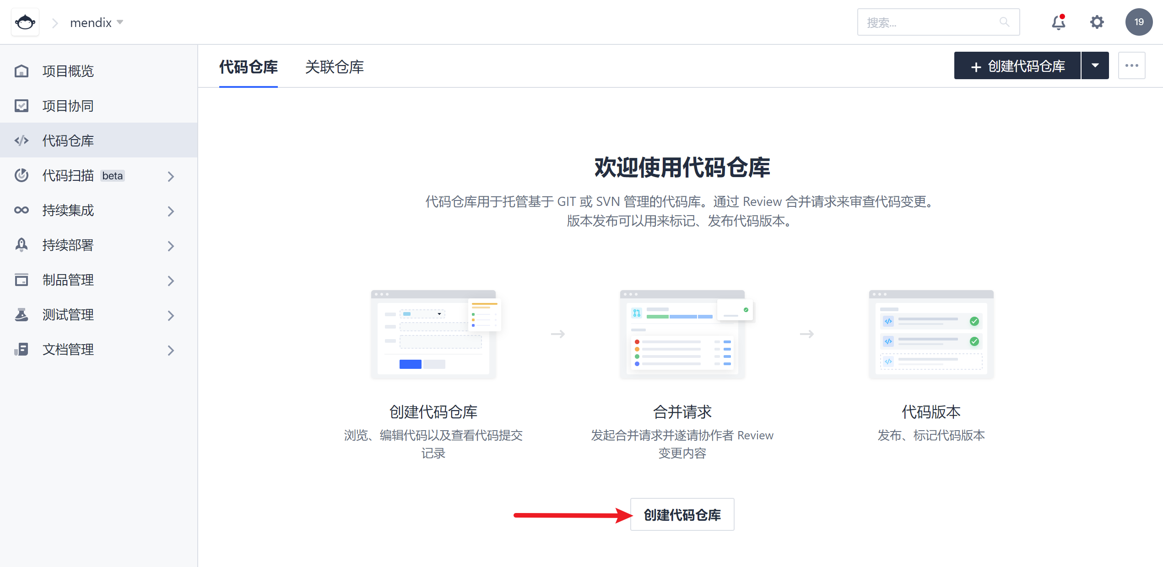Click the infinity icon for 持续集成
This screenshot has width=1163, height=567.
22,210
